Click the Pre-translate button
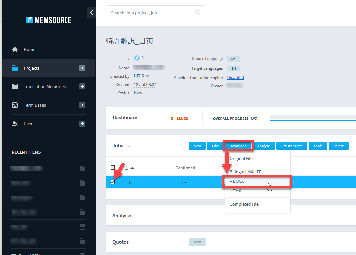The height and width of the screenshot is (255, 356). click(x=292, y=146)
